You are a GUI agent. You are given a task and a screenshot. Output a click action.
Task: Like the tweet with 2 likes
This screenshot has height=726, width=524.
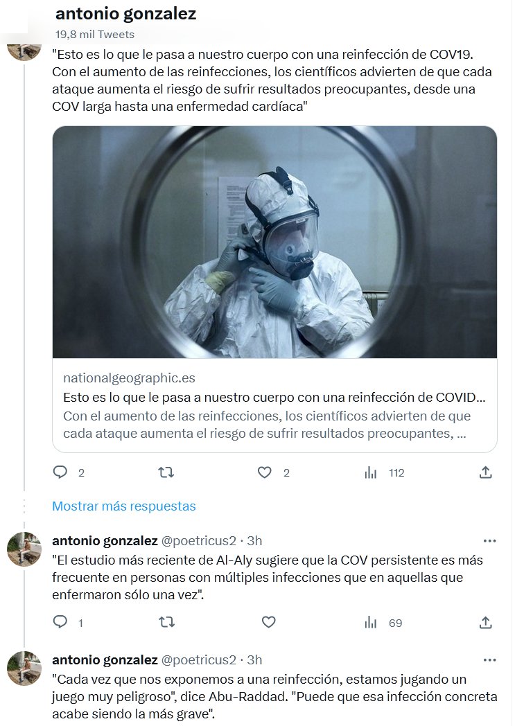click(265, 472)
